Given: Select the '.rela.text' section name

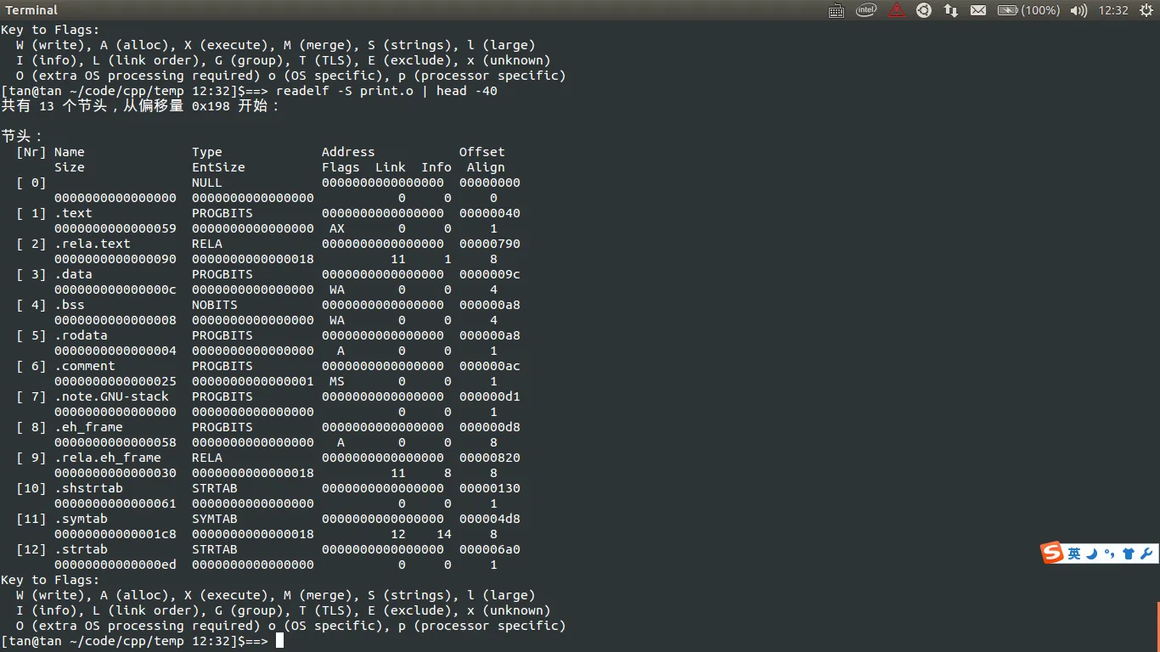Looking at the screenshot, I should [93, 244].
